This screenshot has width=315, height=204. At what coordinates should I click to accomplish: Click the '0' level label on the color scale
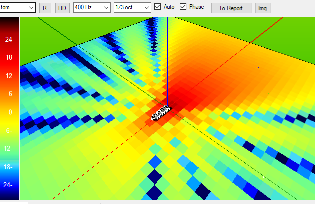coord(10,112)
